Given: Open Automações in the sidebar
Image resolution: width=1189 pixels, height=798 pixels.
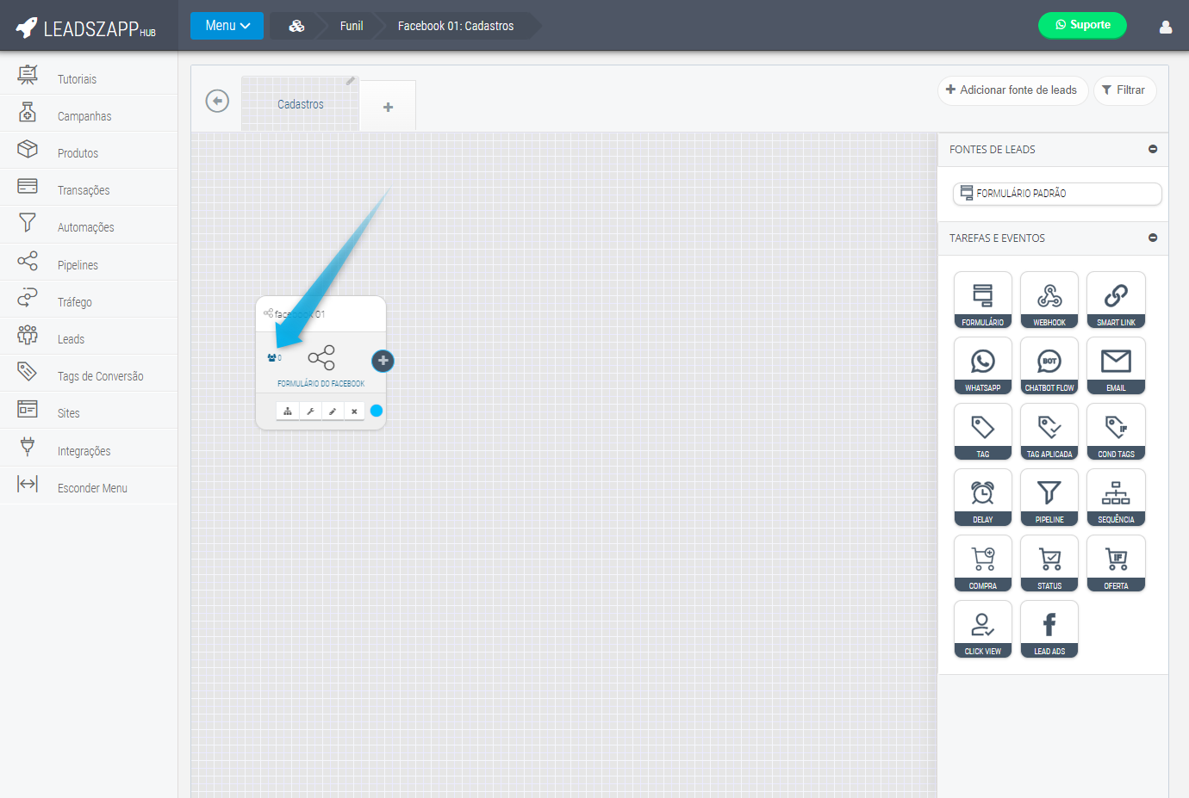Looking at the screenshot, I should [85, 227].
